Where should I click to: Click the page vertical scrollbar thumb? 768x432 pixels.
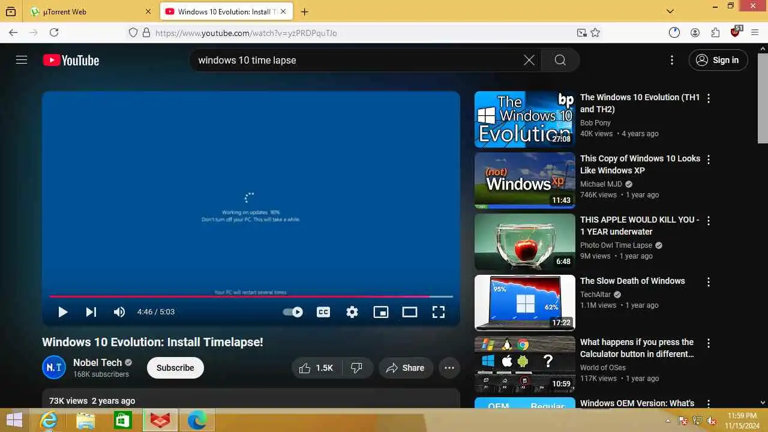763,97
